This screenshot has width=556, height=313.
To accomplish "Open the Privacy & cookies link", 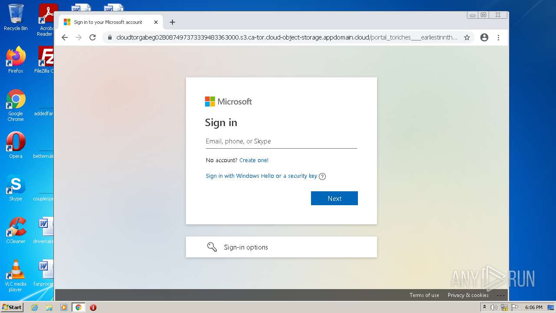I will click(x=468, y=295).
